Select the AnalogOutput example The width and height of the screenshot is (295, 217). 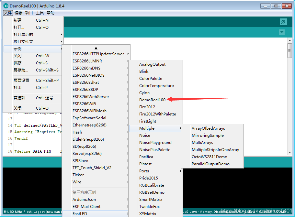click(156, 64)
